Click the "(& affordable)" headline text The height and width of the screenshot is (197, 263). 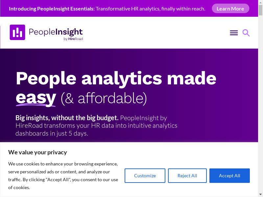[x=103, y=98]
